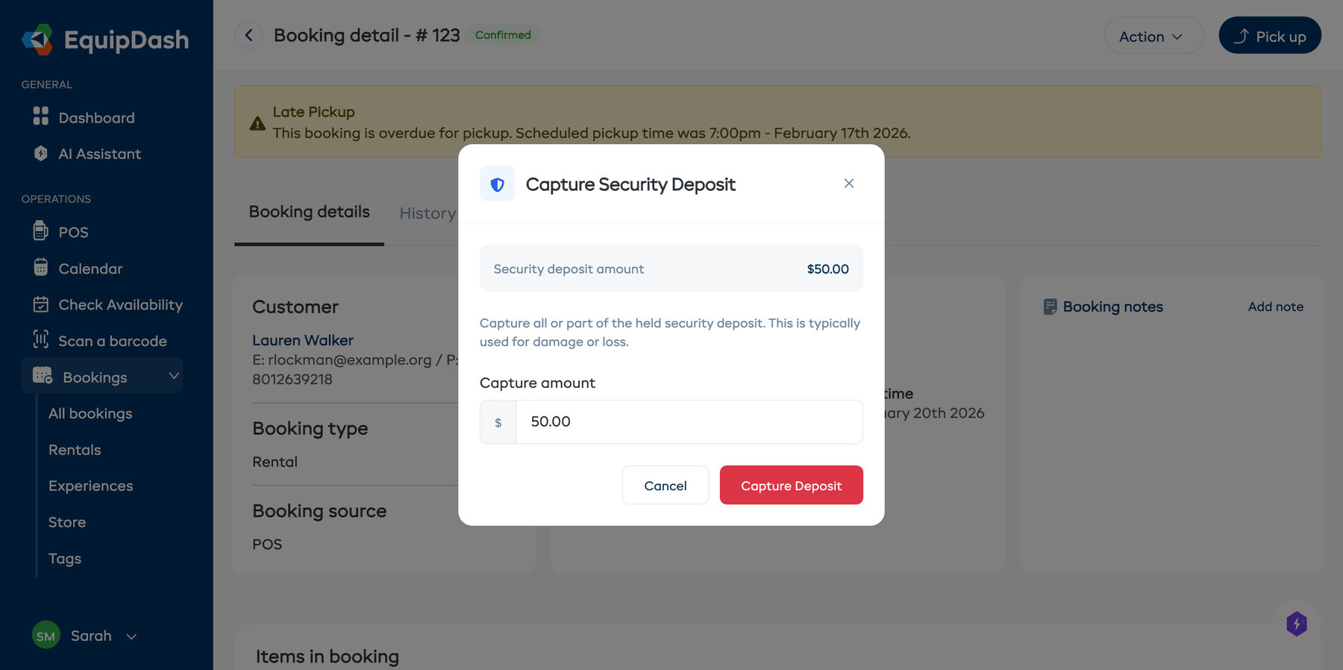Cancel the security deposit capture
Image resolution: width=1343 pixels, height=670 pixels.
(665, 485)
